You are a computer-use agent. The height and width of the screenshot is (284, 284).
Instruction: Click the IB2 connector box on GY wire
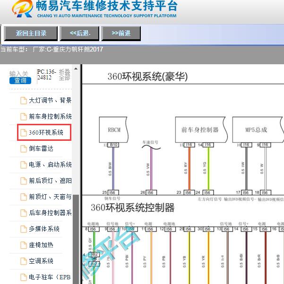(94, 255)
